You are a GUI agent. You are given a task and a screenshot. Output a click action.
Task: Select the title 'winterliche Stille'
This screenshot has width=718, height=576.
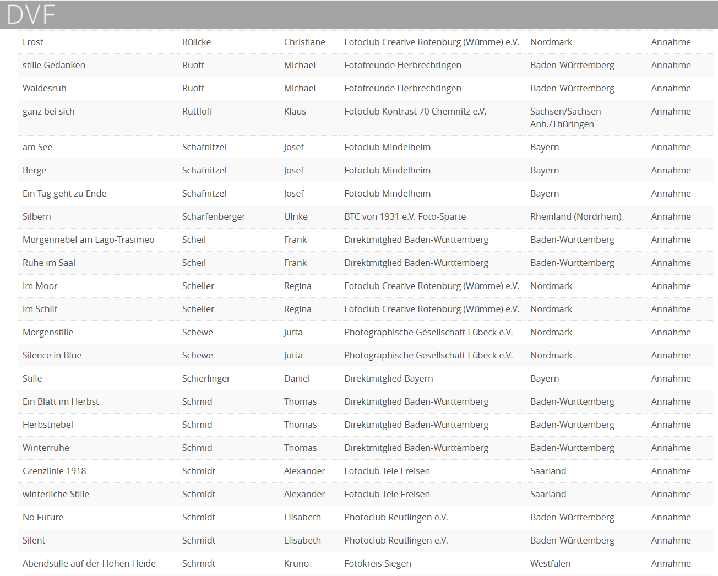(x=56, y=494)
